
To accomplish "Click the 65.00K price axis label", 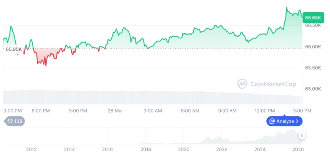I will pyautogui.click(x=313, y=89).
